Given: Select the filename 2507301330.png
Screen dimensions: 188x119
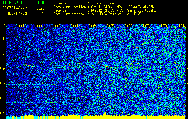Looking at the screenshot, I should (x=15, y=8).
